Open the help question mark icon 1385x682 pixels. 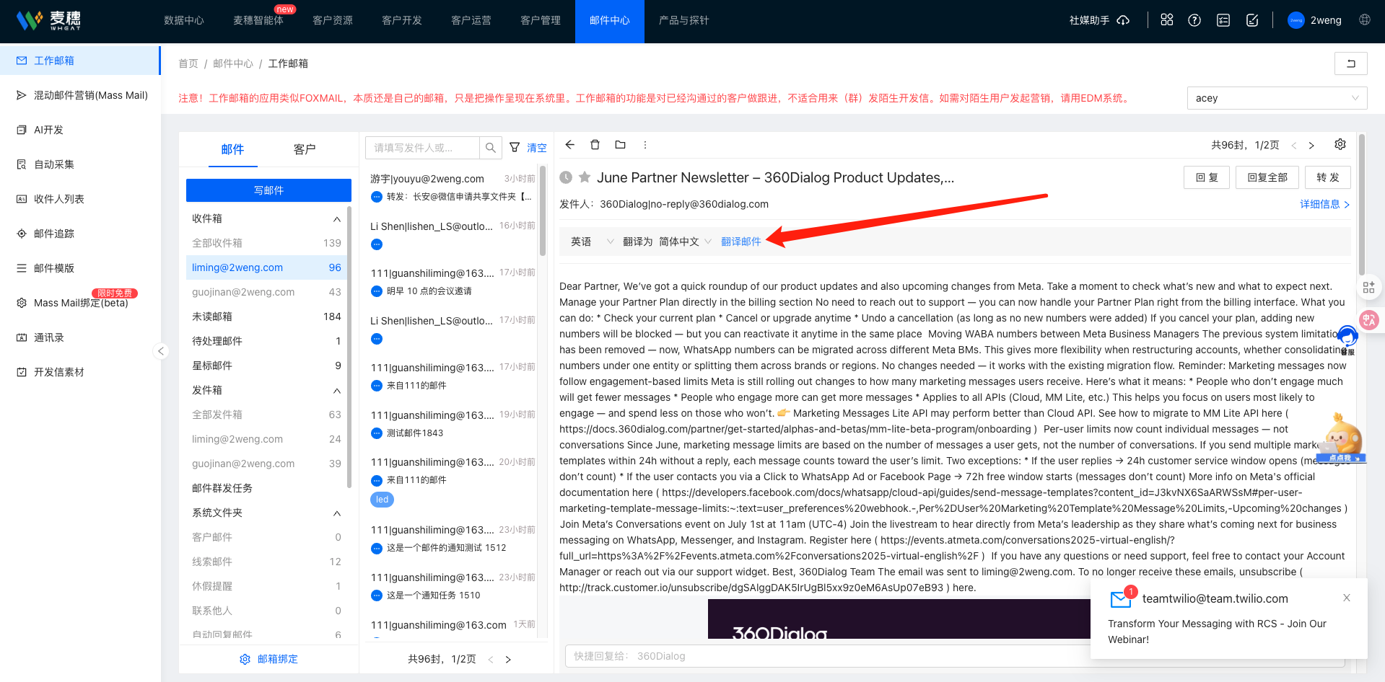pyautogui.click(x=1194, y=20)
